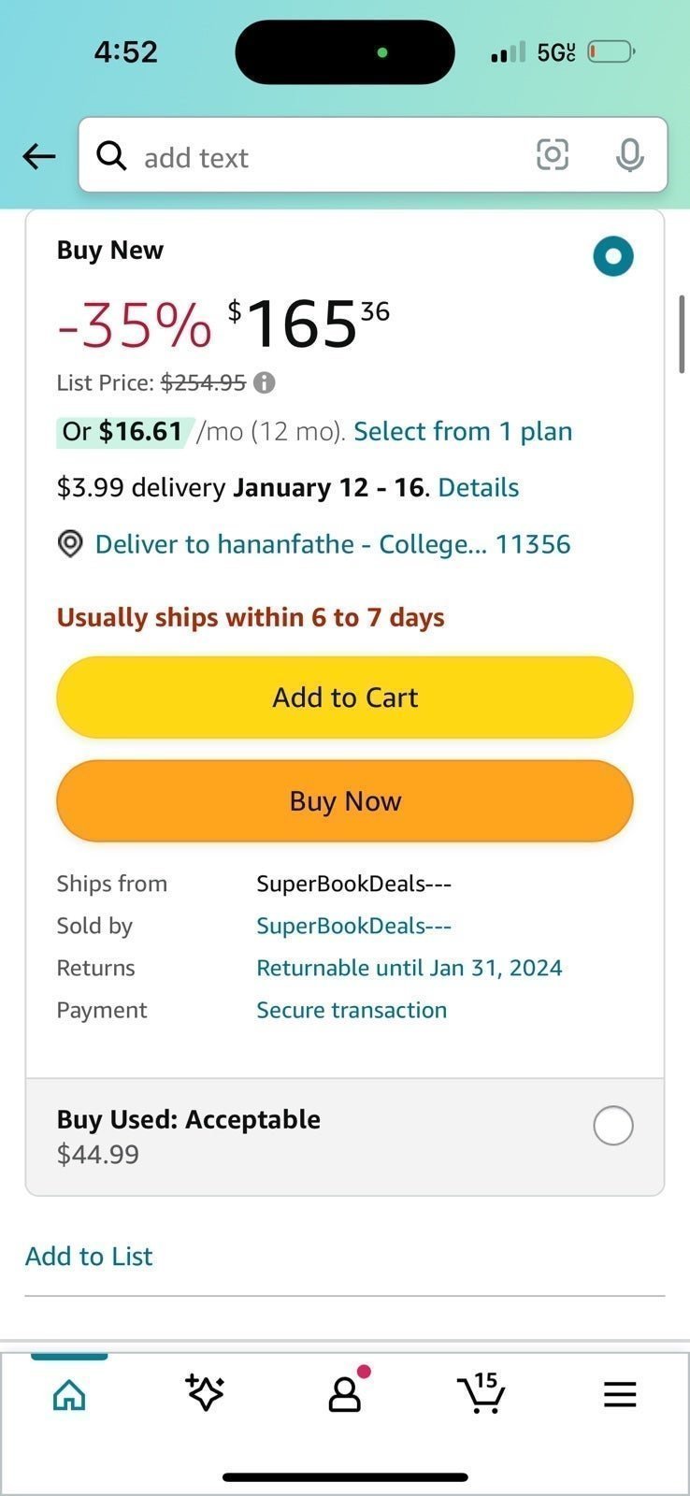The width and height of the screenshot is (690, 1496).
Task: Click the page scrollbar indicator
Action: (x=682, y=335)
